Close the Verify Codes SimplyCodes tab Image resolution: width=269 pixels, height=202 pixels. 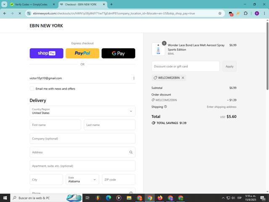coord(54,5)
